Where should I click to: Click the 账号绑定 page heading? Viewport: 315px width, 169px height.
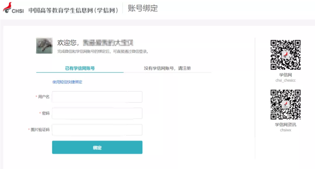pos(142,8)
